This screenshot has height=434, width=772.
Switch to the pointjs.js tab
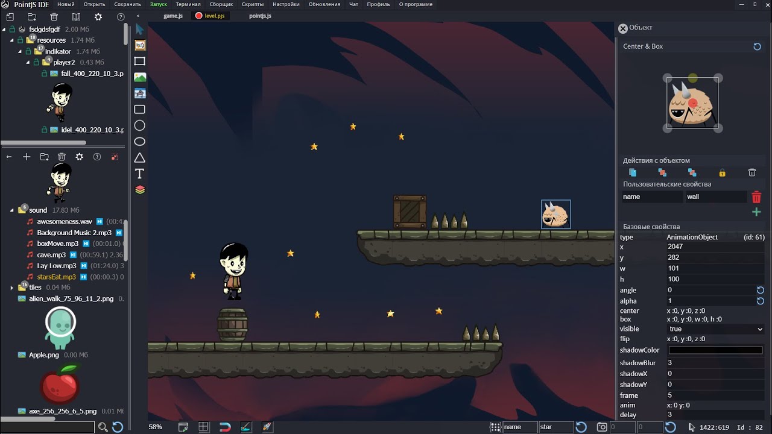click(x=260, y=16)
